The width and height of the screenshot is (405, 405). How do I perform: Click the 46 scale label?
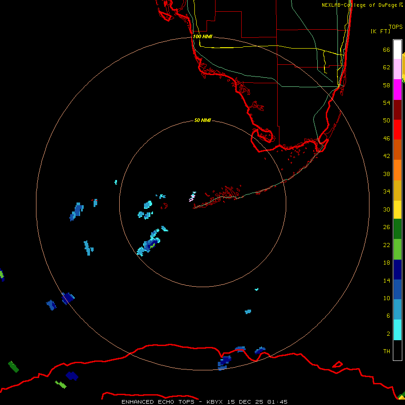tap(387, 139)
